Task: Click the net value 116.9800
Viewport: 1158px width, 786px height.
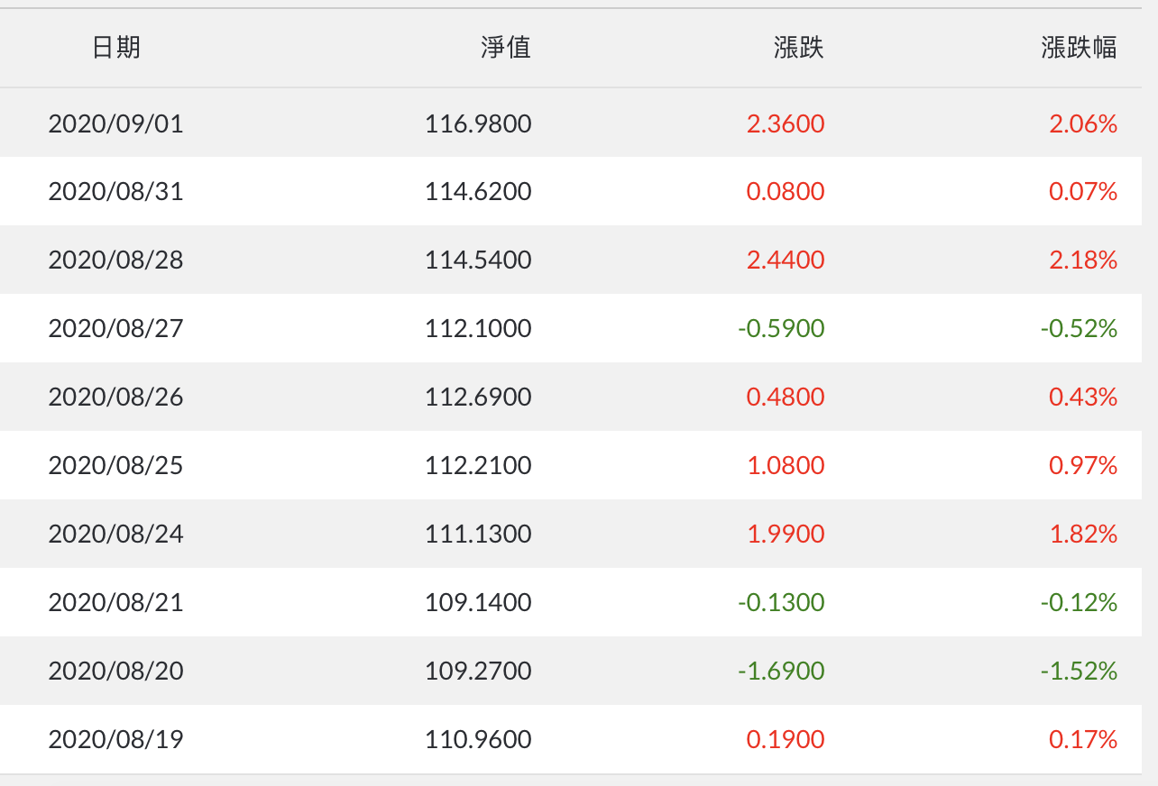Action: [x=478, y=123]
